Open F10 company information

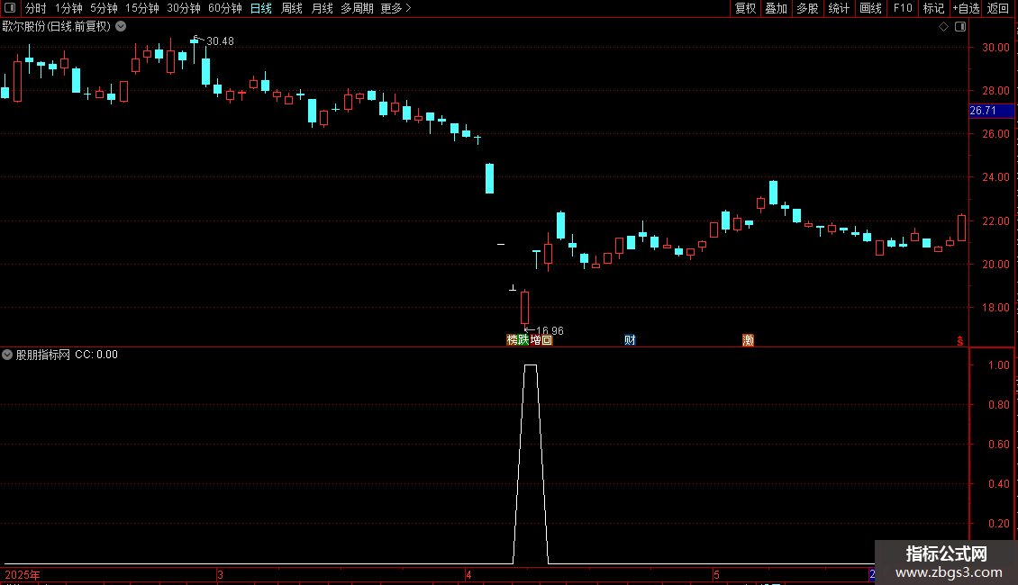point(903,8)
